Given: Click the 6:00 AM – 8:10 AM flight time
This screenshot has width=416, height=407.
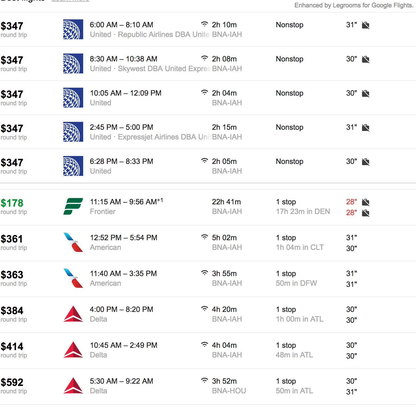Looking at the screenshot, I should [x=122, y=25].
